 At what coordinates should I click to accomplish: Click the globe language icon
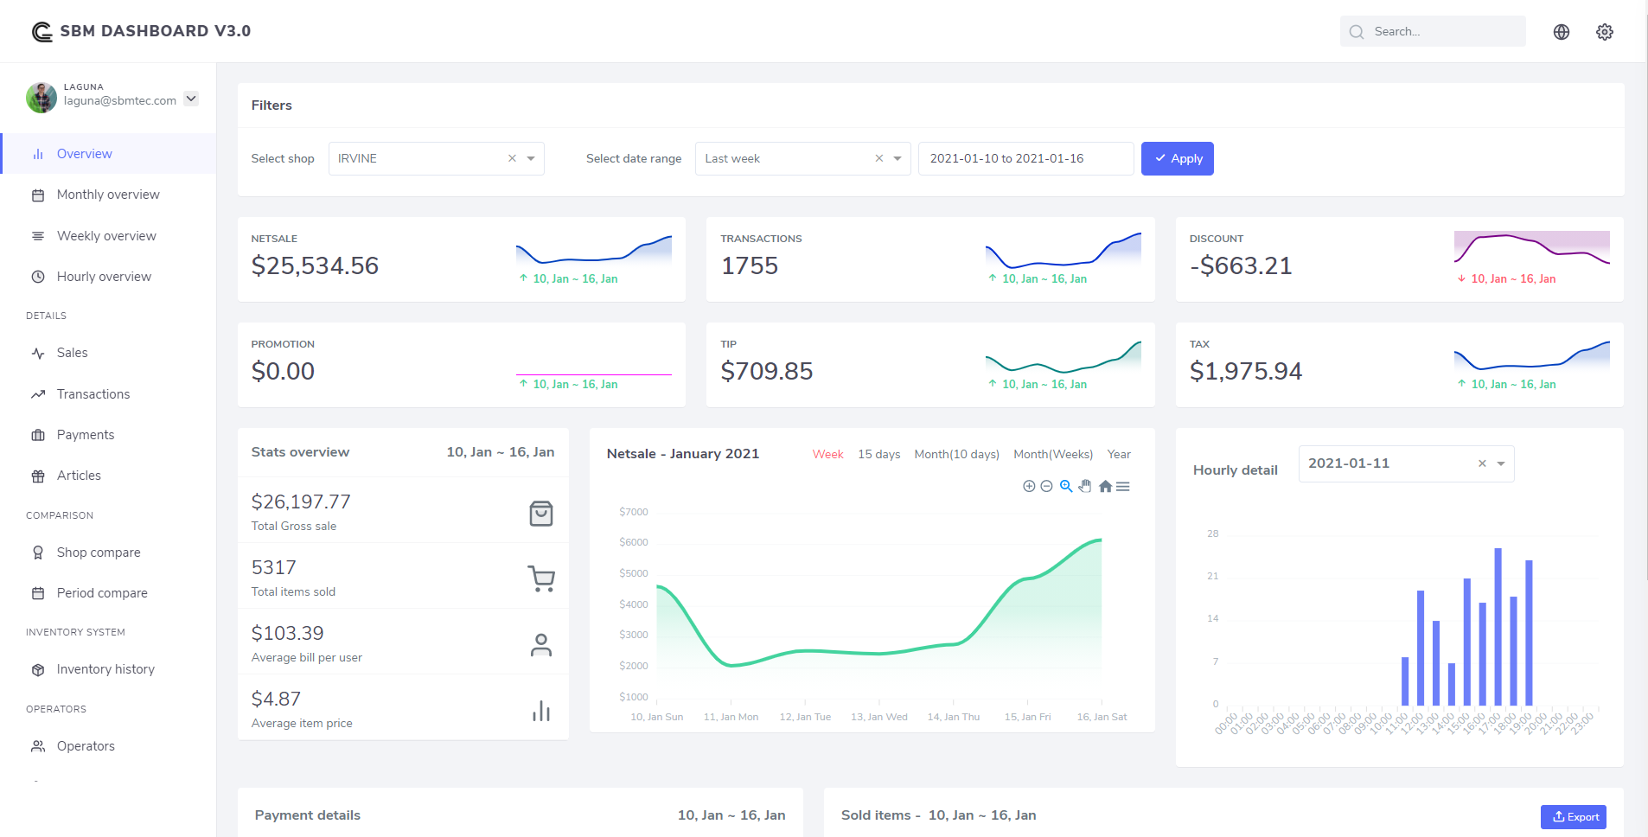pos(1561,32)
